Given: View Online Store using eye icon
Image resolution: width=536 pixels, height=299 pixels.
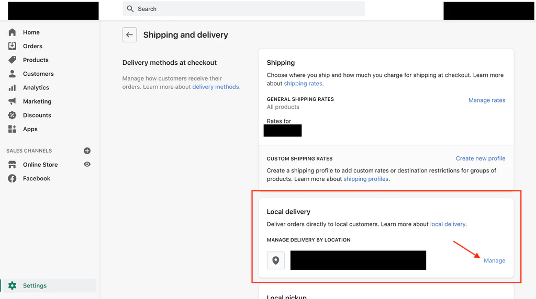Looking at the screenshot, I should [87, 164].
